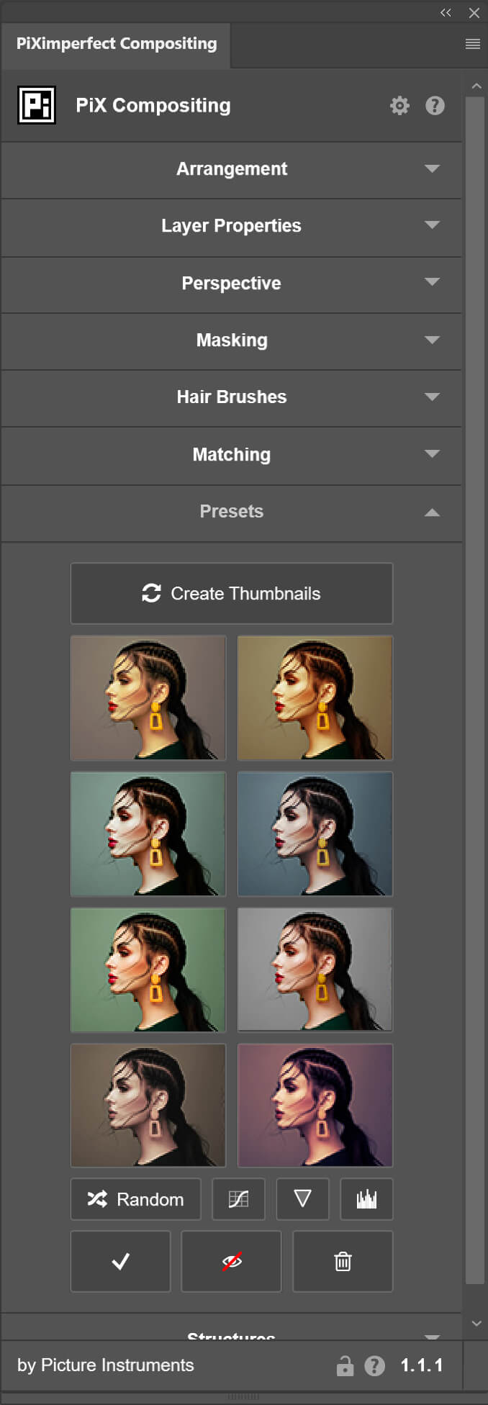Click 'by Picture Instruments' footer text
Viewport: 488px width, 1405px height.
click(106, 1365)
